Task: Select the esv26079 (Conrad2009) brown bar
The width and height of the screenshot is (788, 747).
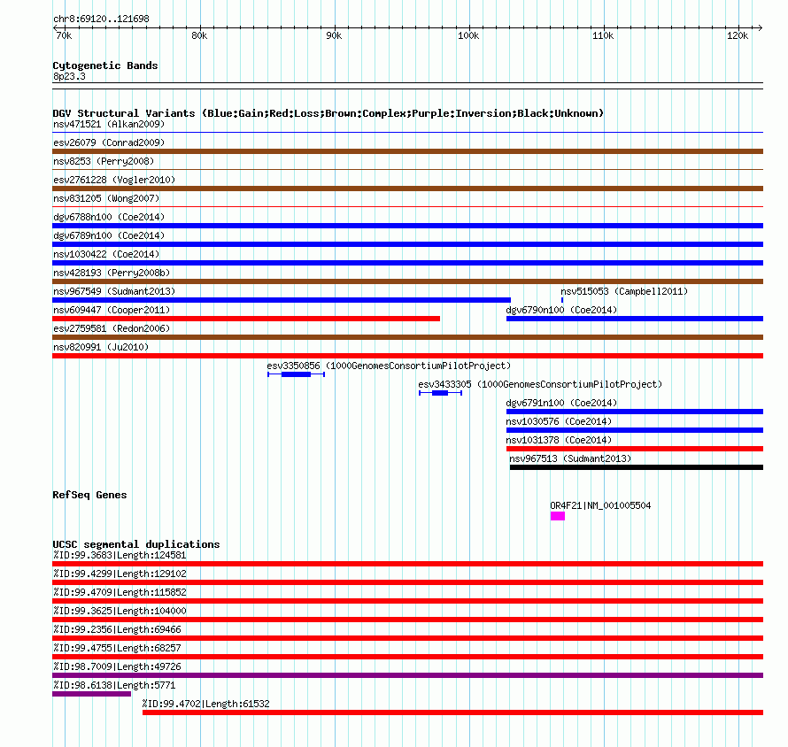Action: [407, 151]
